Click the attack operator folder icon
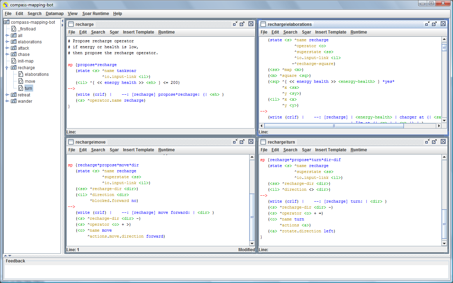Image resolution: width=453 pixels, height=283 pixels. click(x=14, y=48)
